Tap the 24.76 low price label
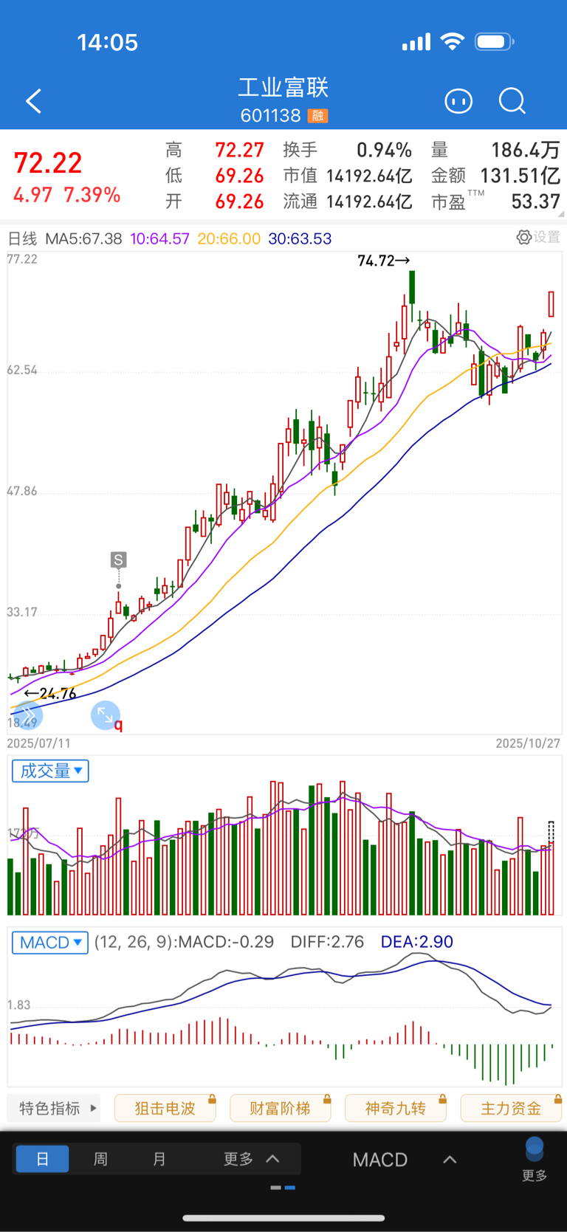567x1232 pixels. pyautogui.click(x=50, y=693)
